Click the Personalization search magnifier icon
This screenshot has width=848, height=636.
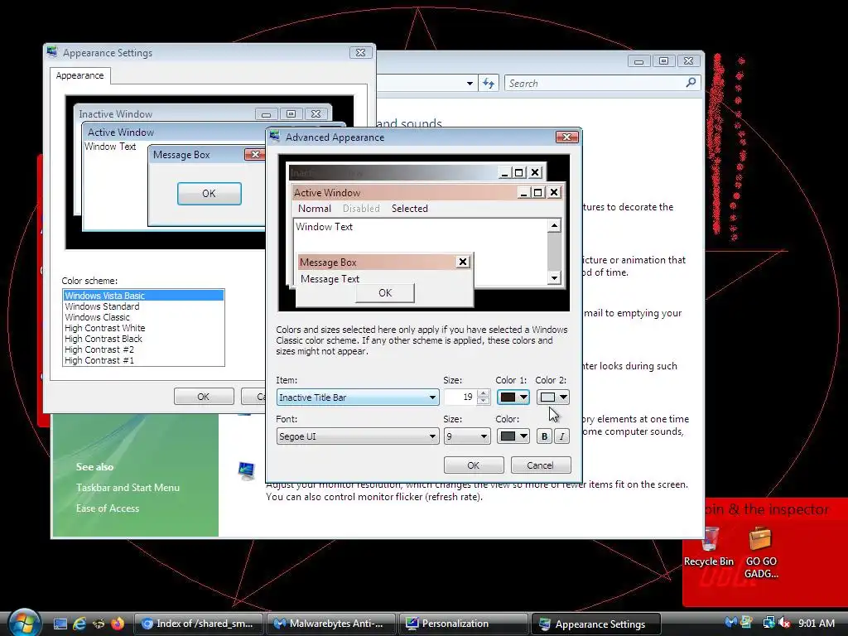(691, 83)
